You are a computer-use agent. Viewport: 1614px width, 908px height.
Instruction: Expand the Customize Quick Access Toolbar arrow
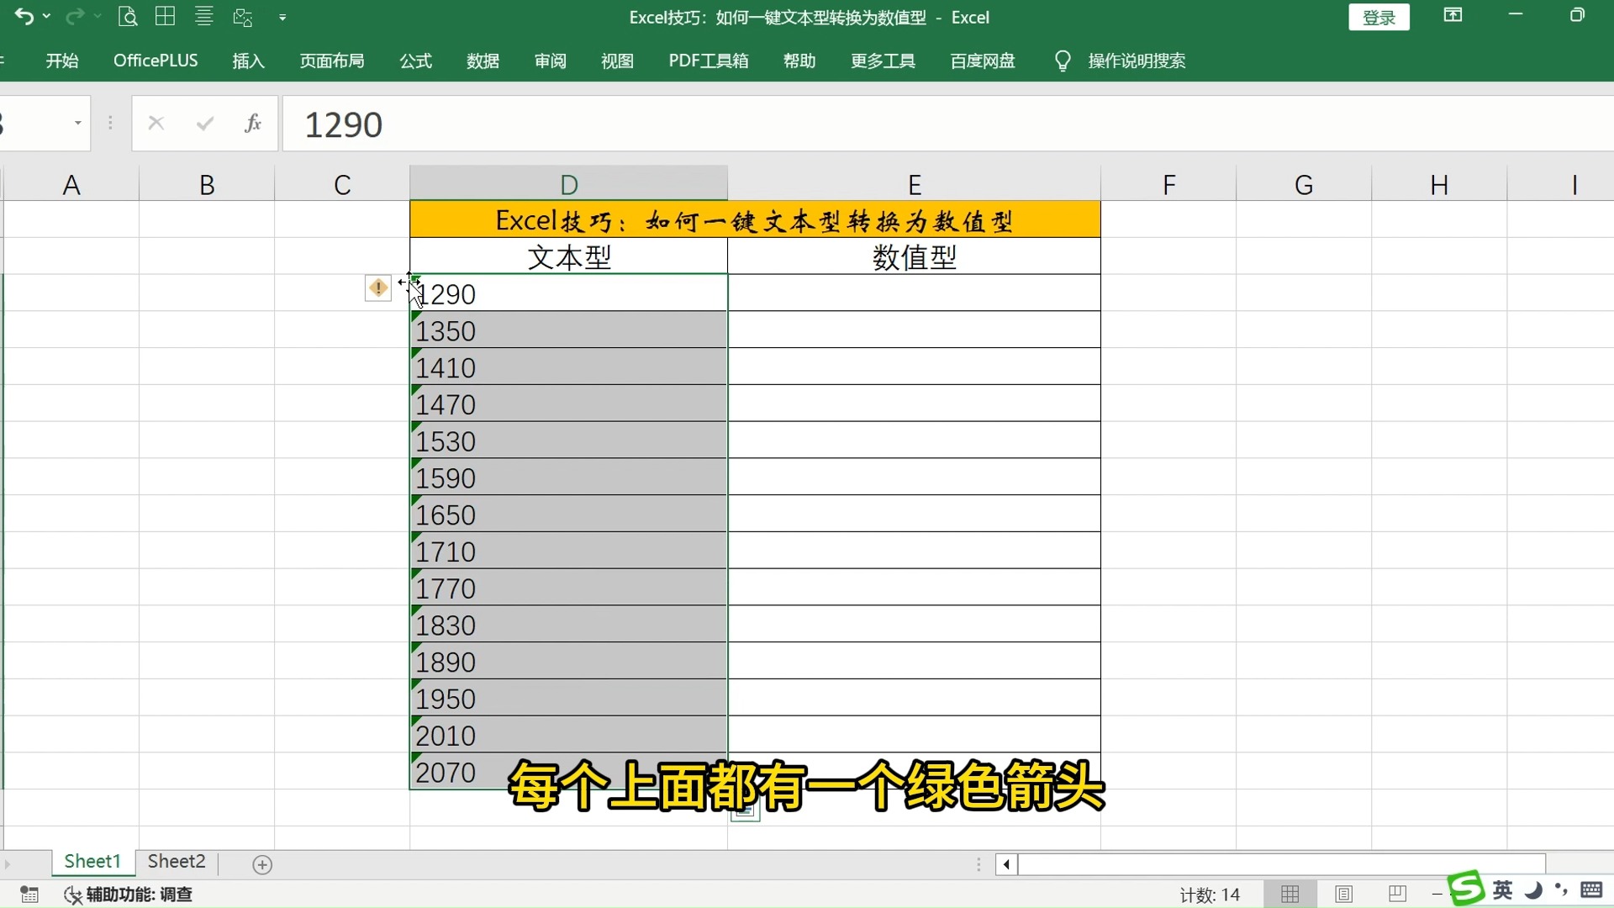pos(282,17)
